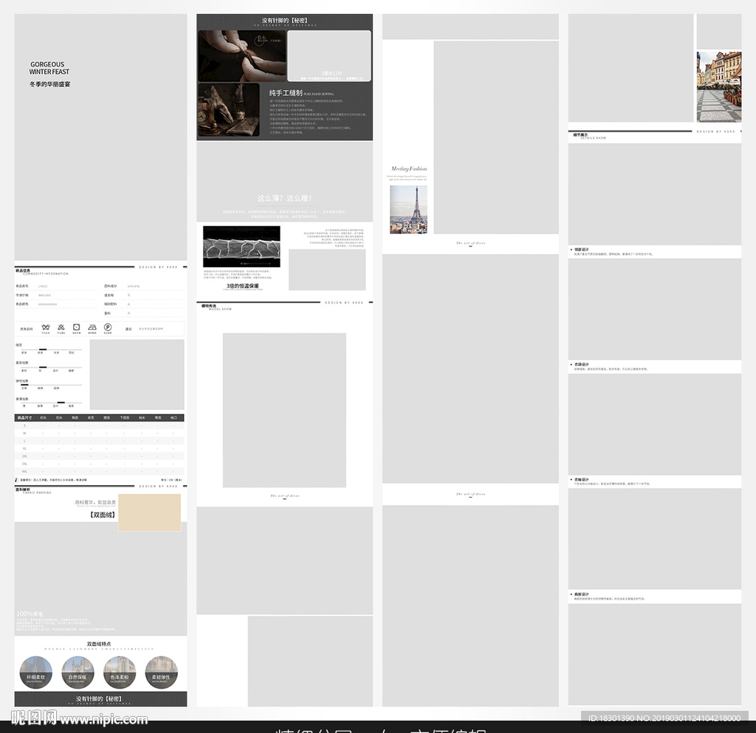
Task: Select the XL row in size table
Action: tap(100, 448)
